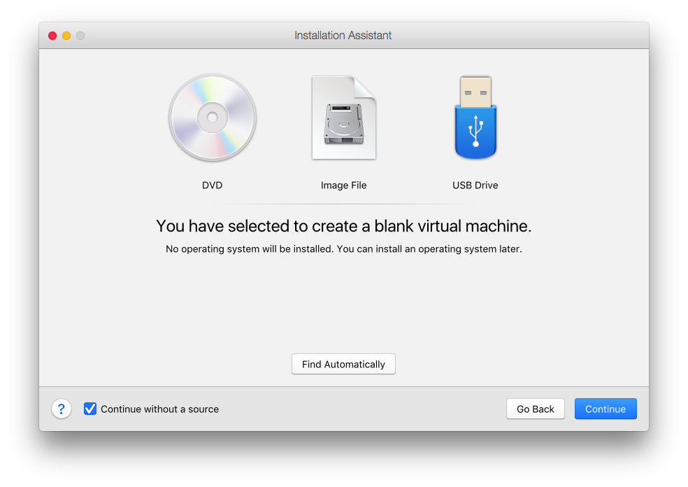Click the "USB Drive" text label
688x487 pixels.
pos(475,185)
